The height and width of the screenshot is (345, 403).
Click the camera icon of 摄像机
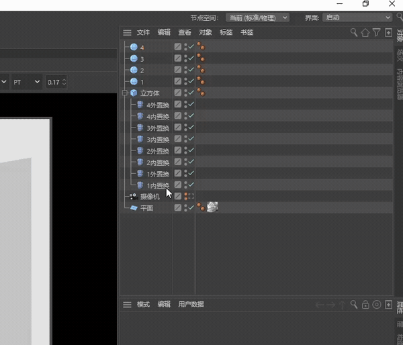tap(134, 197)
